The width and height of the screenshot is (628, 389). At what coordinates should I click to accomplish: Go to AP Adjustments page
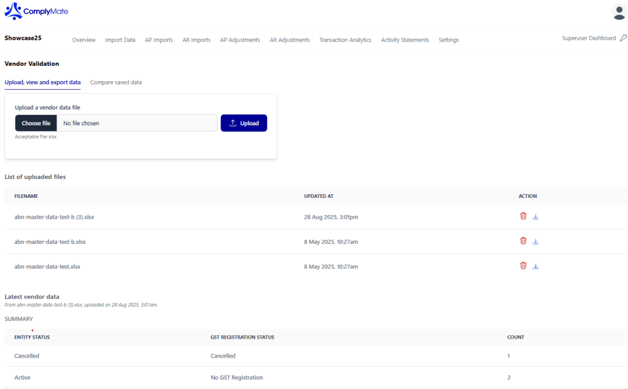pos(240,40)
